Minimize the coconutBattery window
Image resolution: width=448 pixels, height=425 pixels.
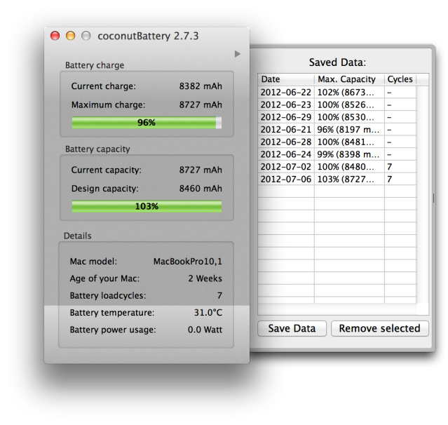coord(71,36)
